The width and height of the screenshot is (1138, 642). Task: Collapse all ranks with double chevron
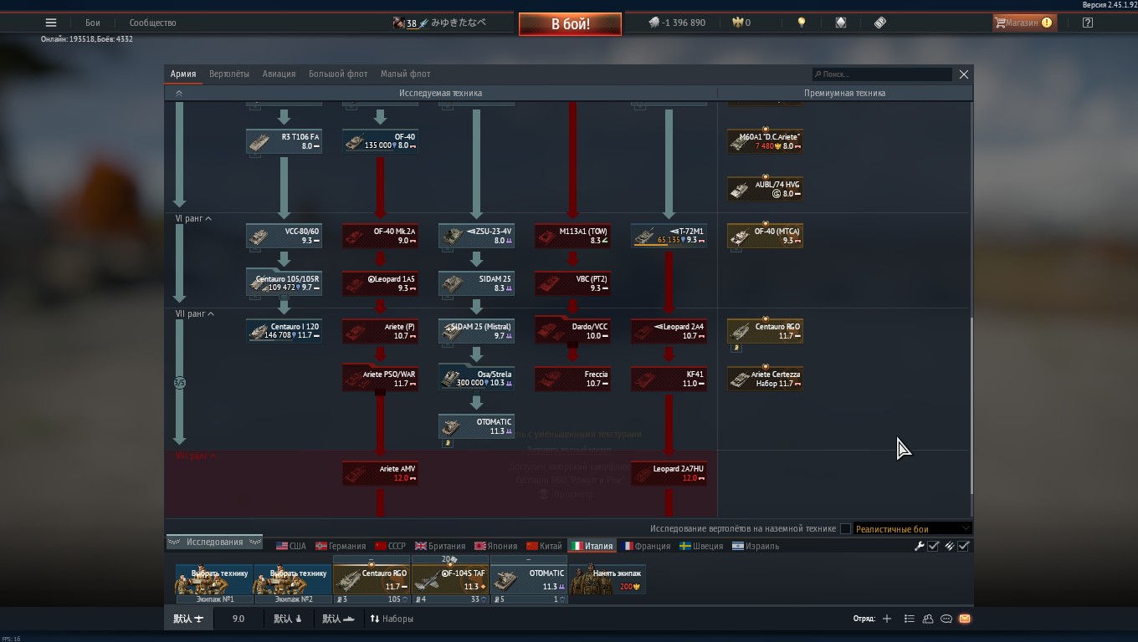tap(179, 94)
